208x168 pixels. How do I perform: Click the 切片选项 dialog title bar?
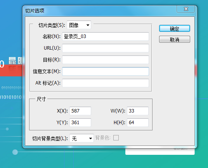(x=99, y=10)
